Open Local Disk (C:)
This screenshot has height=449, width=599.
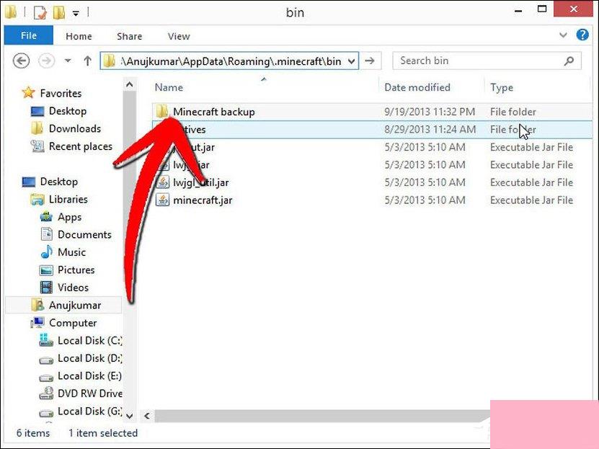coord(90,340)
